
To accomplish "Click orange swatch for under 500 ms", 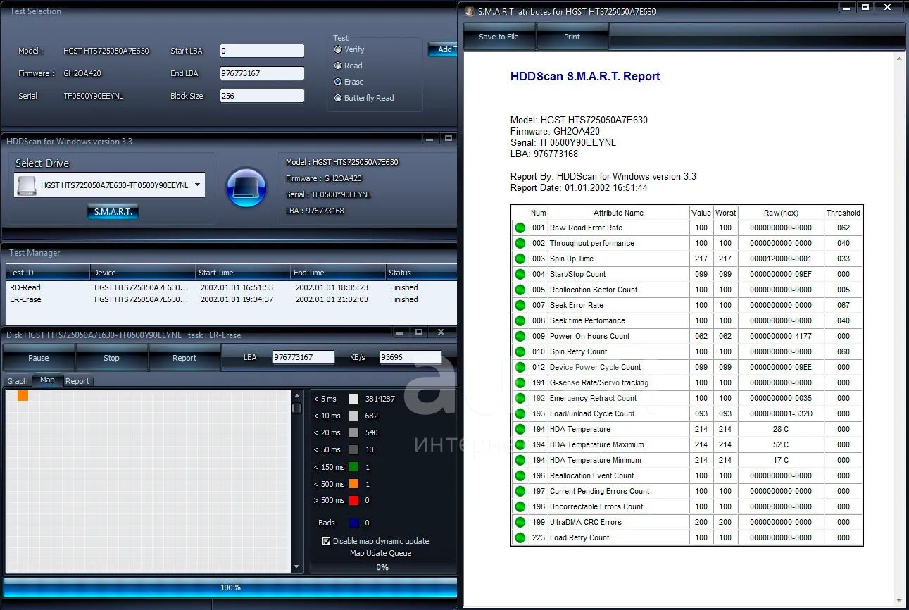I will (353, 484).
